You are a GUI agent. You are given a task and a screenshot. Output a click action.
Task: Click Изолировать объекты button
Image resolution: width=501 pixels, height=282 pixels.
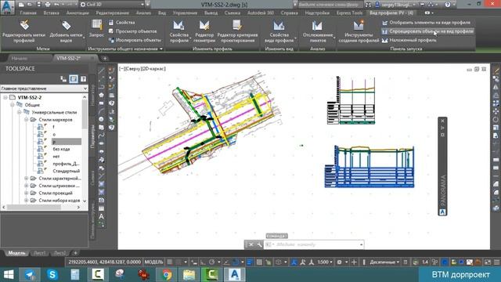pos(135,40)
